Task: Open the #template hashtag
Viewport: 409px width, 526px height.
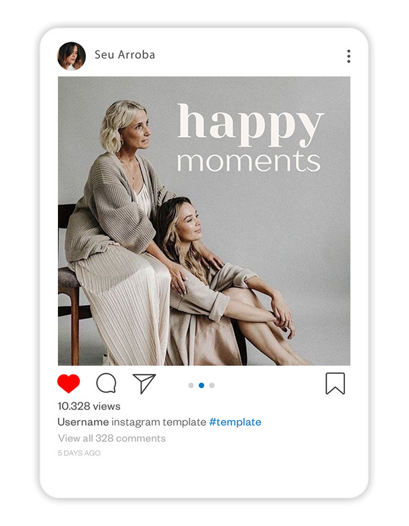Action: click(235, 422)
